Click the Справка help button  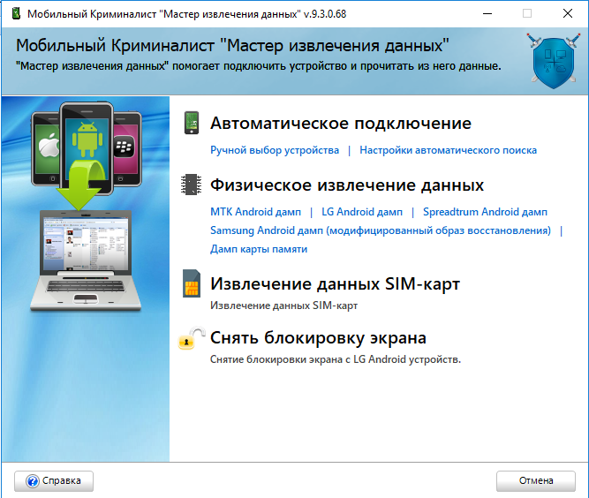[54, 481]
